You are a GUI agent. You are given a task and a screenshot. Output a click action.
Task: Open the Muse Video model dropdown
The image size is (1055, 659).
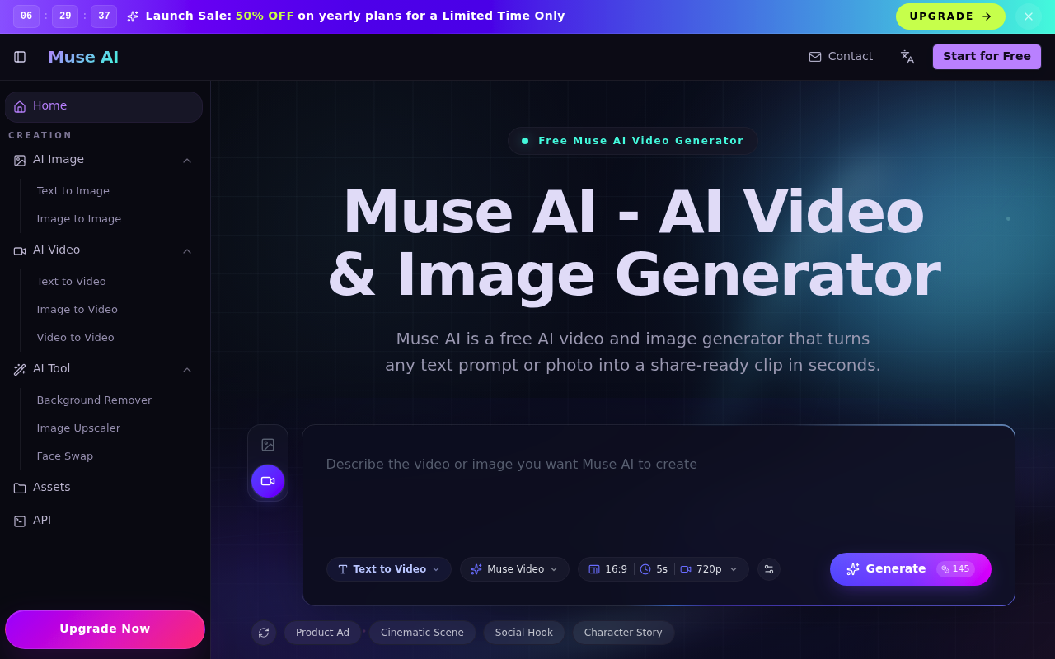point(514,569)
